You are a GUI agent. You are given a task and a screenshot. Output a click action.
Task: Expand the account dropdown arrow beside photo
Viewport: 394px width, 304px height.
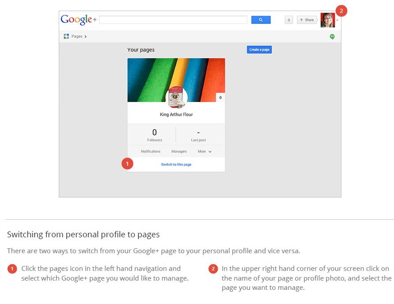point(337,20)
